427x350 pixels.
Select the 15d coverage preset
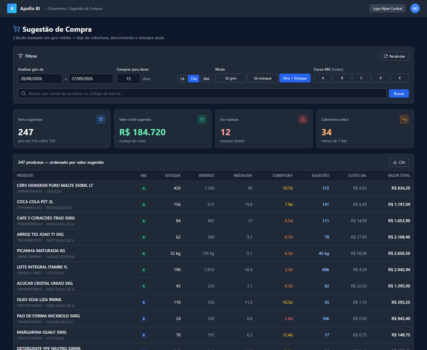tap(194, 79)
